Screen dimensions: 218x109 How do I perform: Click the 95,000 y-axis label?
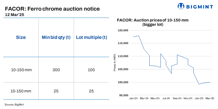pos(123,95)
